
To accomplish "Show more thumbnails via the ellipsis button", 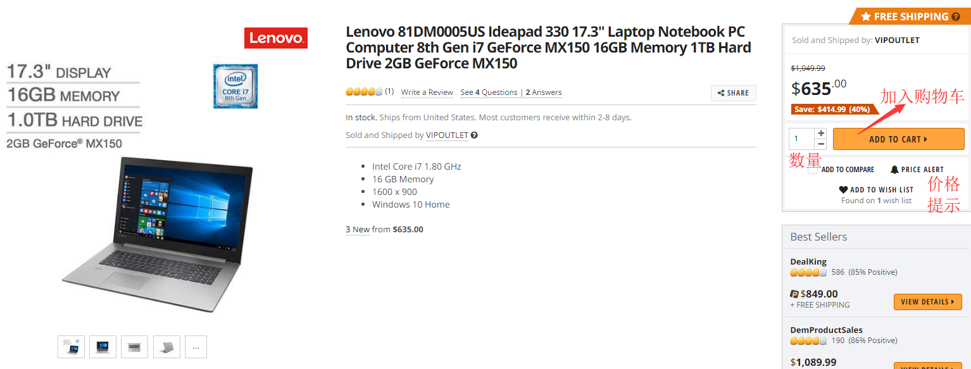I will 196,347.
